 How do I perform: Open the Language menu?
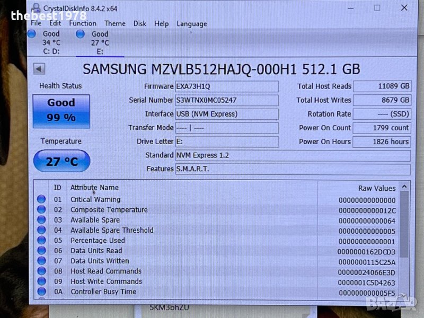point(192,23)
